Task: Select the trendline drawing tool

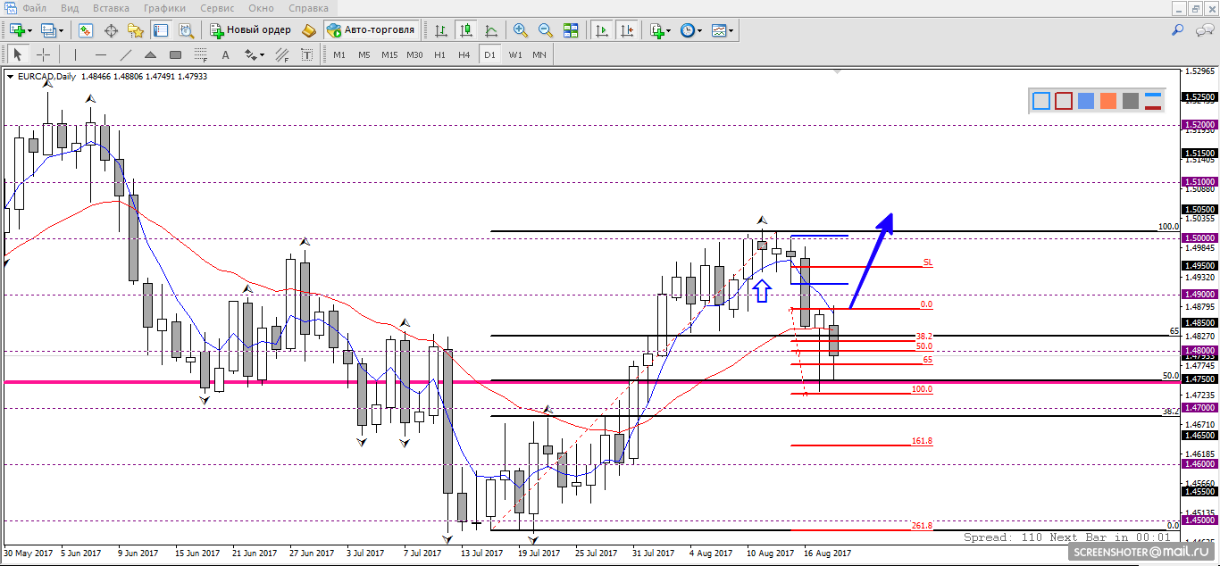Action: 125,54
